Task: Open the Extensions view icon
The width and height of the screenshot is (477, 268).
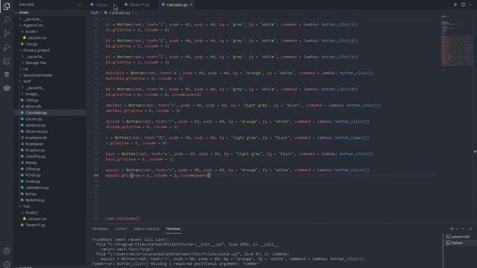Action: (7, 61)
